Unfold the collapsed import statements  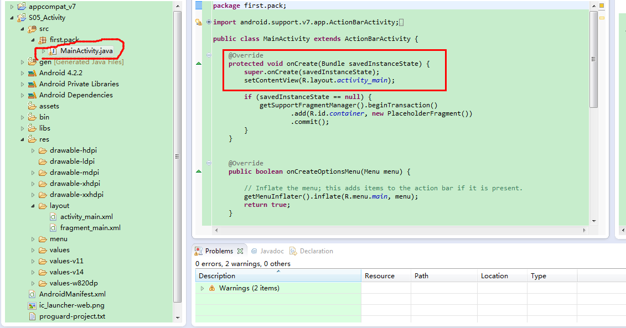(209, 22)
